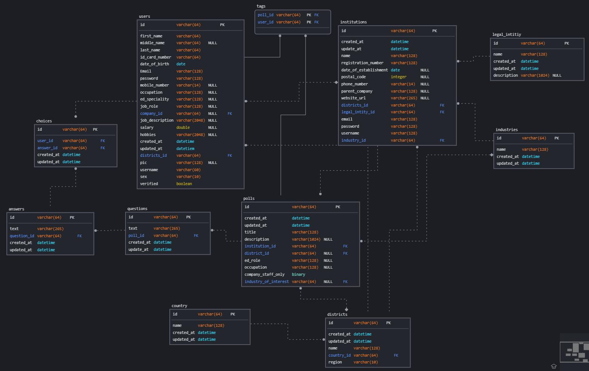Click the hobbies field in users

coord(191,135)
